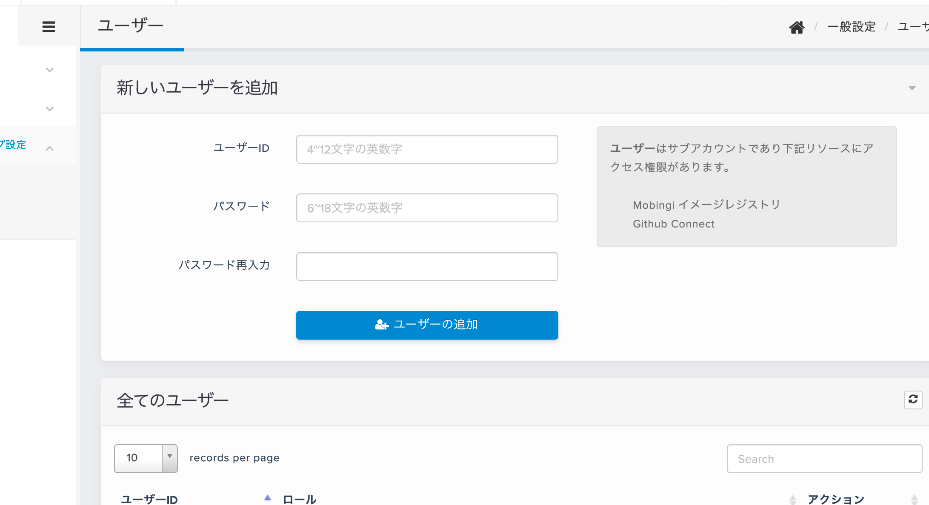Click the パスワード再入力 input field
929x505 pixels.
tap(427, 267)
